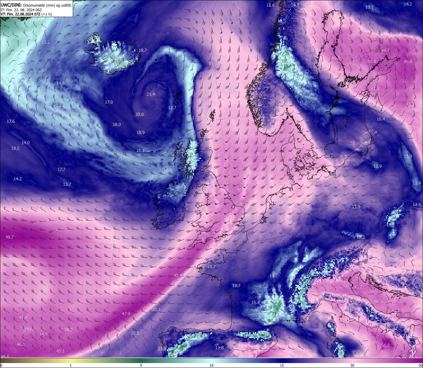Click the colour scale label 1
This screenshot has width=423, height=368.
[71, 365]
